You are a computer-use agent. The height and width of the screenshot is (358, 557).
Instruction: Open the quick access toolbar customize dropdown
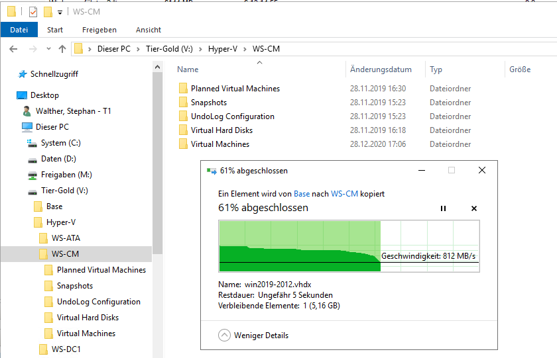click(x=60, y=13)
